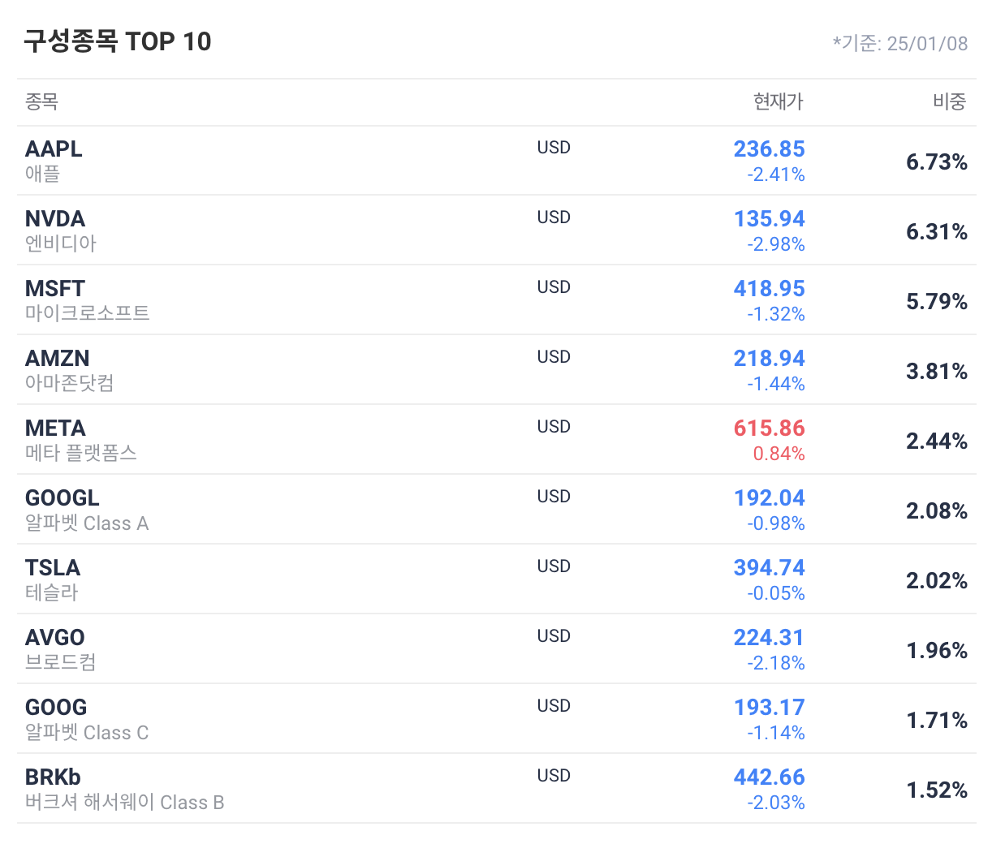This screenshot has height=844, width=1005.
Task: Click the 엔비디아 company name
Action: pos(61,243)
